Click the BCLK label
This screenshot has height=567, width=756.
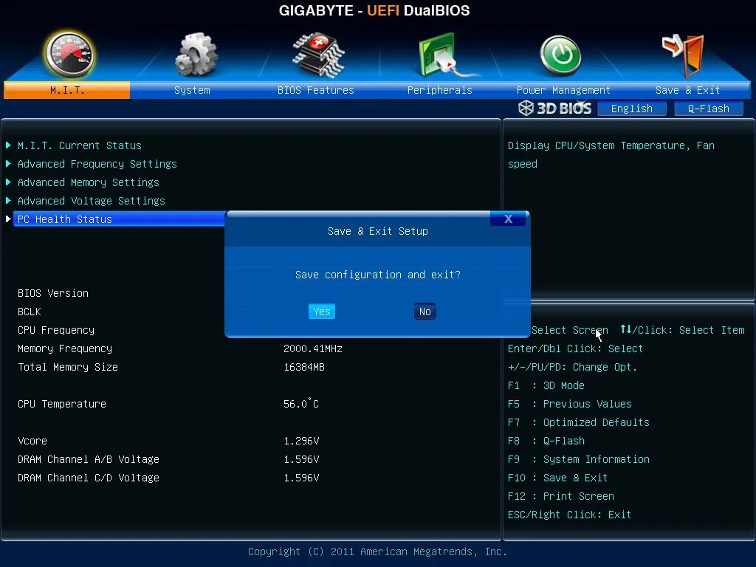point(30,312)
